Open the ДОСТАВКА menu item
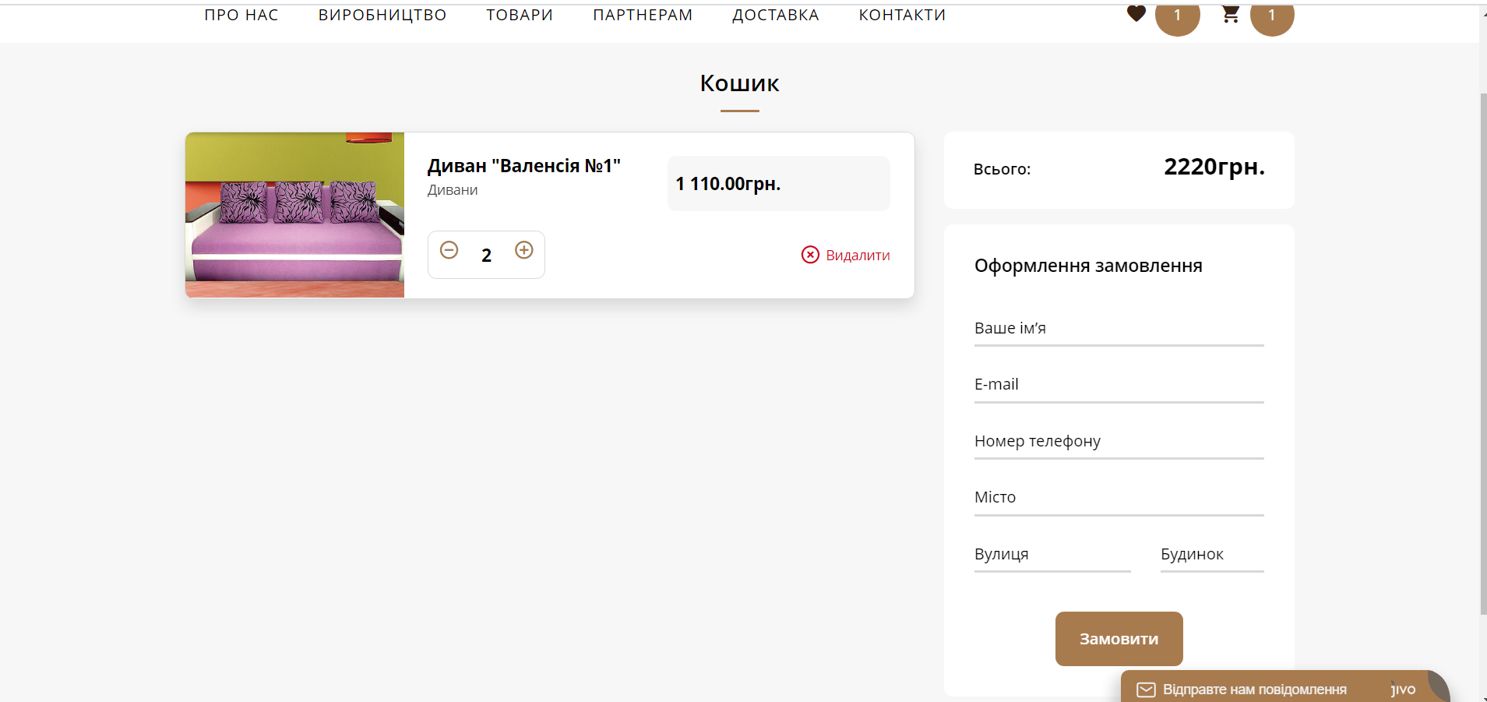This screenshot has width=1487, height=702. pyautogui.click(x=776, y=15)
